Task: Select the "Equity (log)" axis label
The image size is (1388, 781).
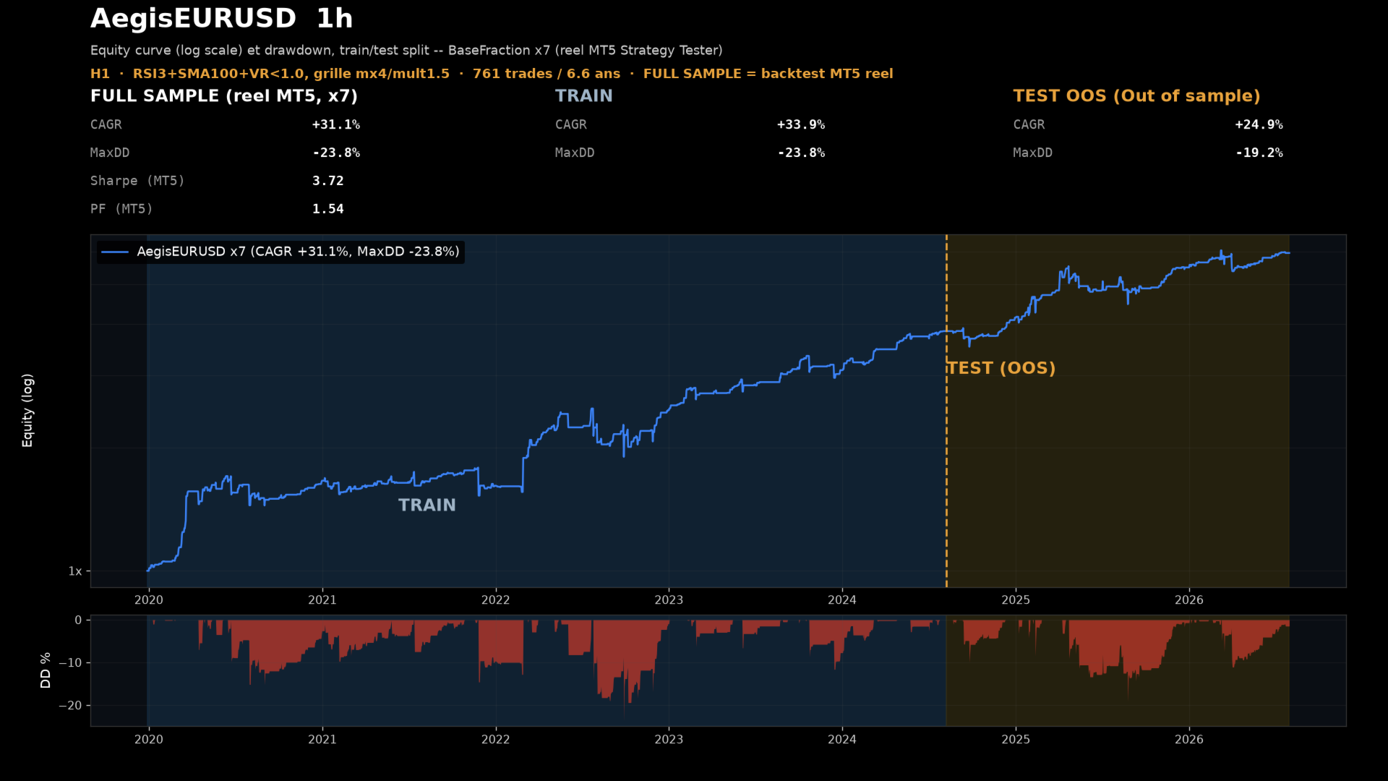Action: tap(27, 410)
